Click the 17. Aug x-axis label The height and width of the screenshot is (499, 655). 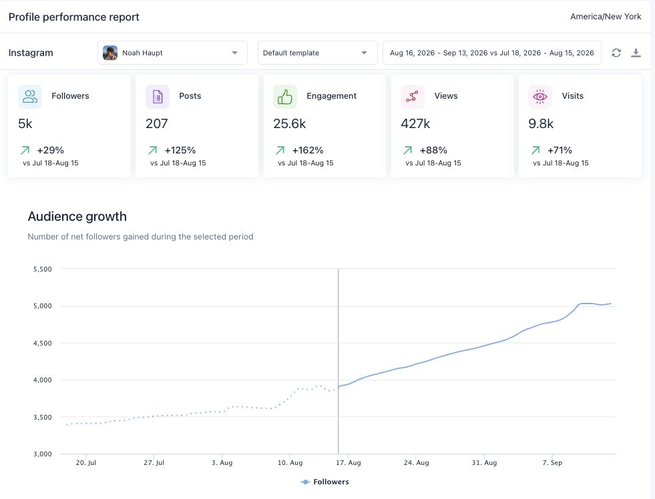tap(349, 463)
